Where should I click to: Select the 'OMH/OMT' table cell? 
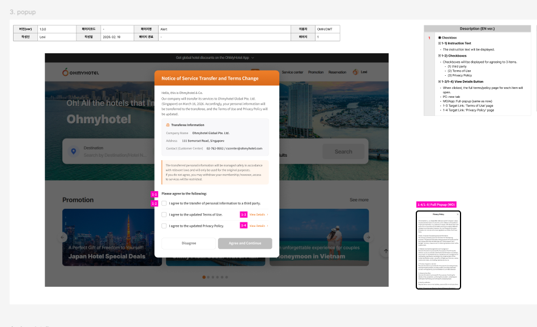click(x=327, y=29)
